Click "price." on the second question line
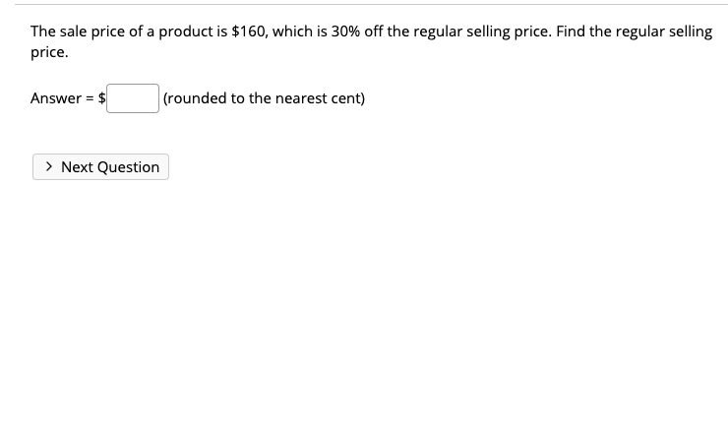 (49, 53)
